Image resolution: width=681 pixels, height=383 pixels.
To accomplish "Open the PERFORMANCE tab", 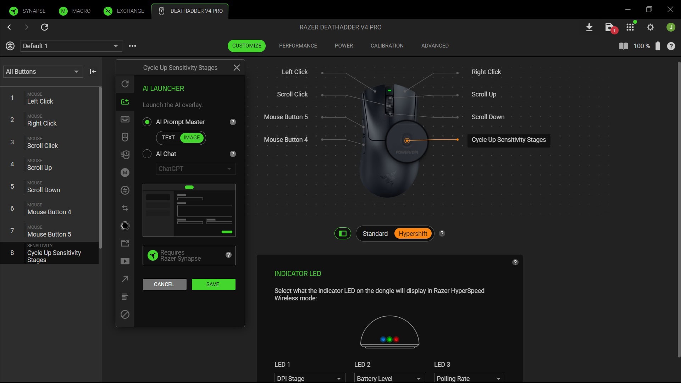I will pos(298,46).
